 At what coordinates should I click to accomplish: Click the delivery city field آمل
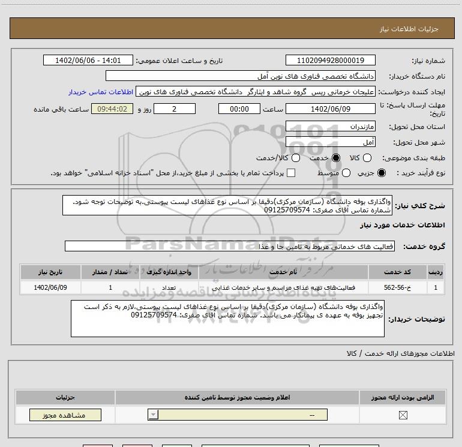coord(330,142)
